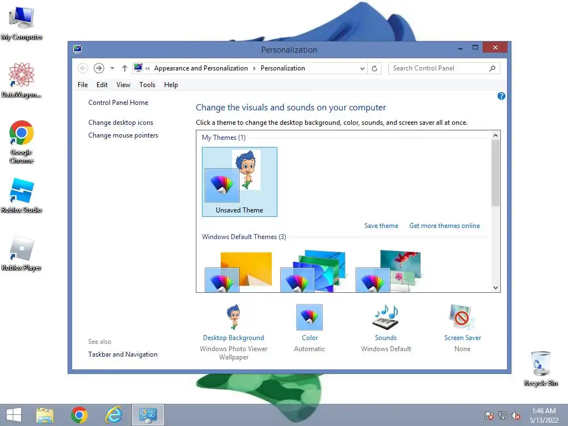Select the blue-green lines default theme
Image resolution: width=568 pixels, height=426 pixels.
[313, 271]
